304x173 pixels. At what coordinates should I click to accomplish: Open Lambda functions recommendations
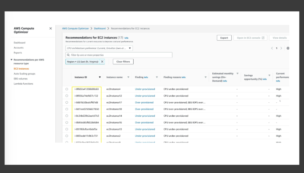click(x=23, y=84)
